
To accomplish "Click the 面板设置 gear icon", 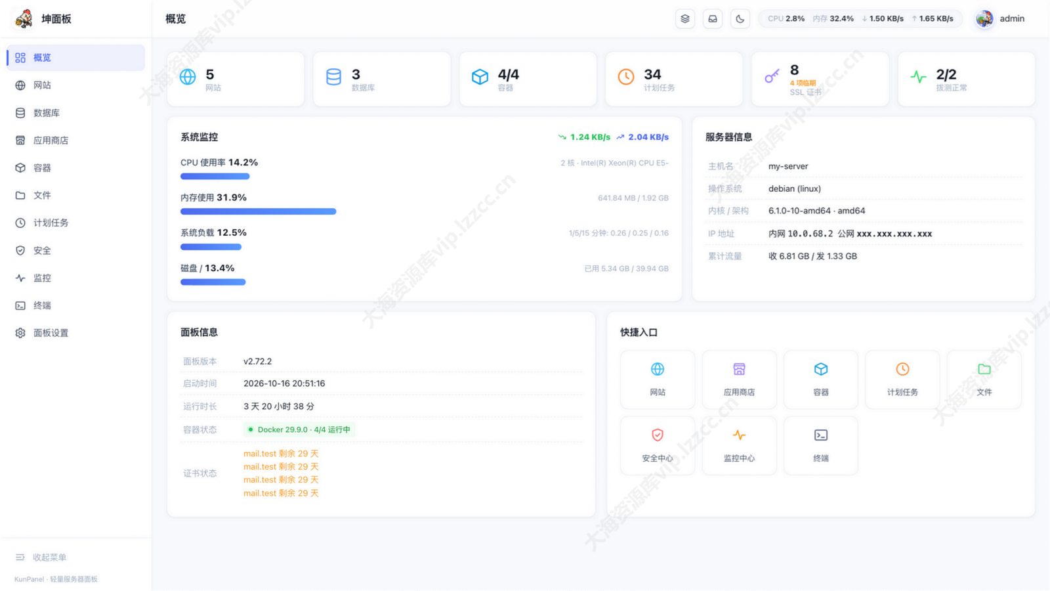I will pyautogui.click(x=20, y=334).
